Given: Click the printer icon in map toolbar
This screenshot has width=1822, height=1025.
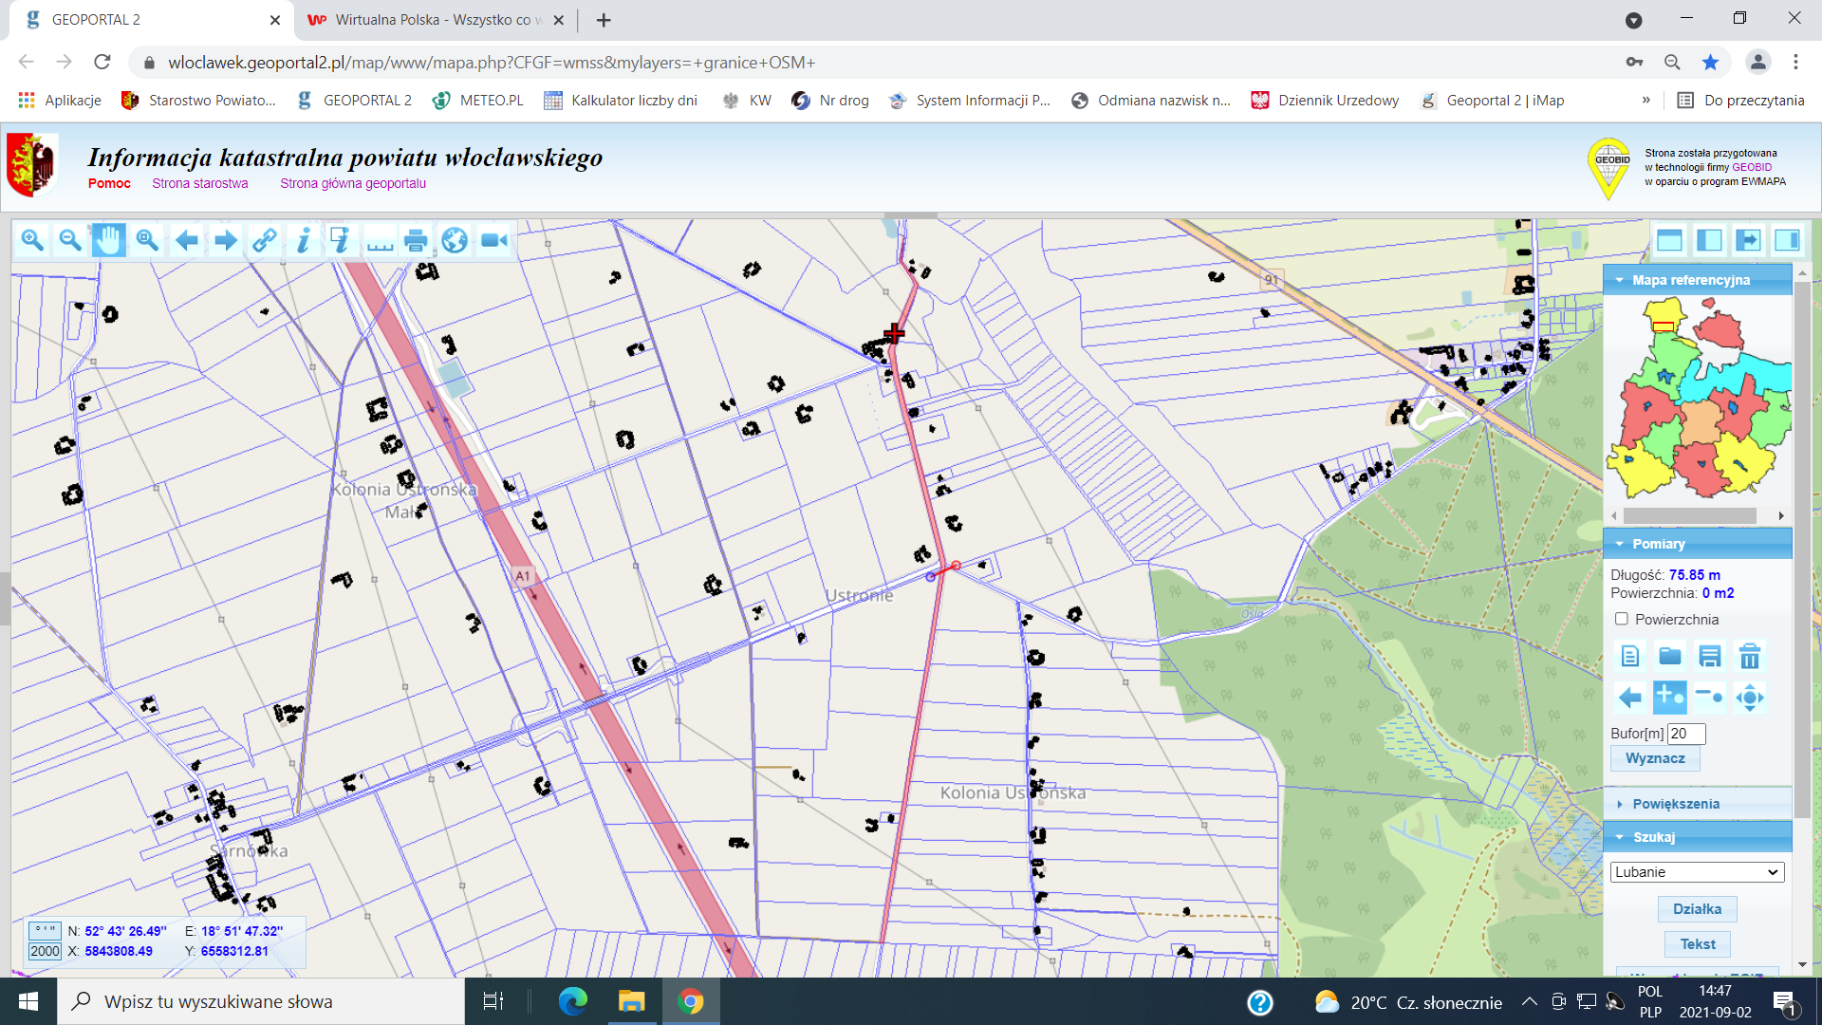Looking at the screenshot, I should [416, 241].
